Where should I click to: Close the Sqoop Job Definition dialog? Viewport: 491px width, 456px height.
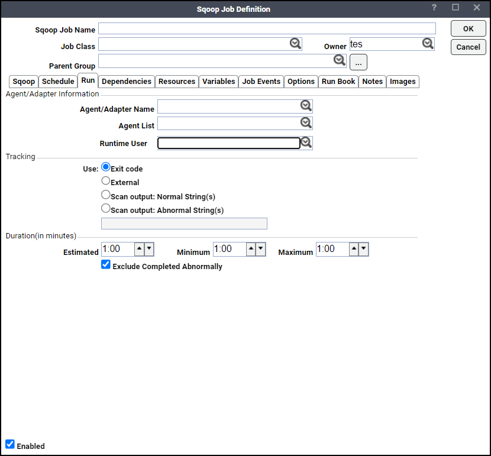click(477, 8)
